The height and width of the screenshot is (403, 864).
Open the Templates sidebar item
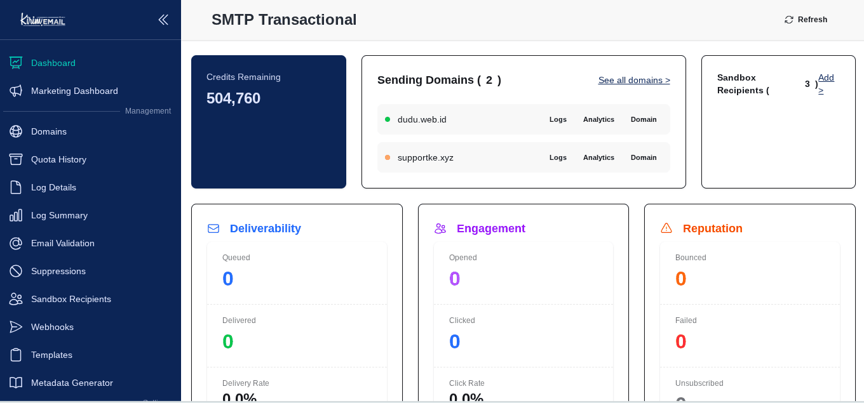pyautogui.click(x=51, y=355)
